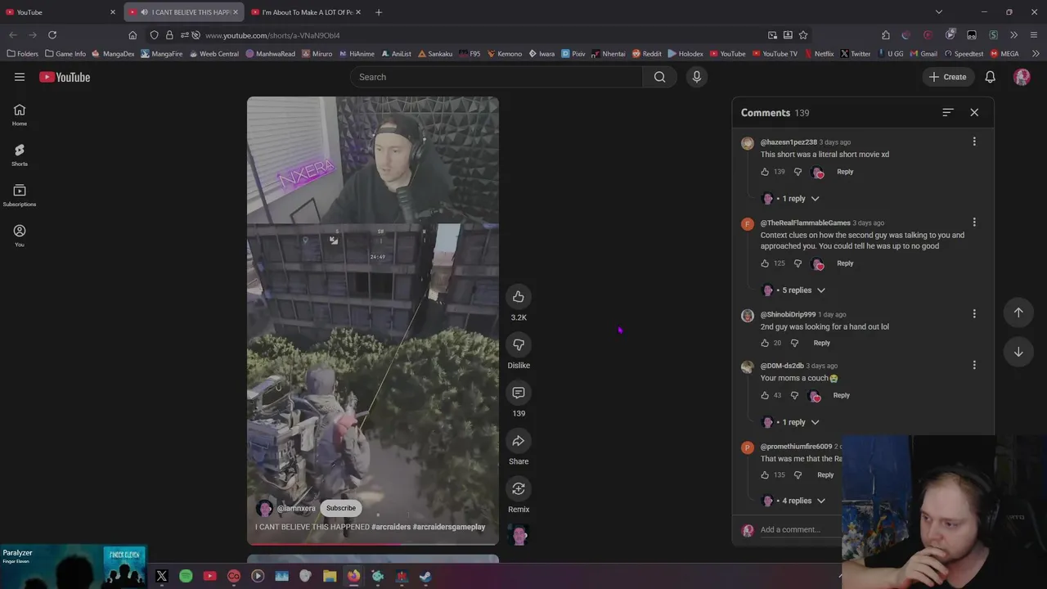1047x589 pixels.
Task: Open the Folders bookmark folder
Action: pos(23,54)
